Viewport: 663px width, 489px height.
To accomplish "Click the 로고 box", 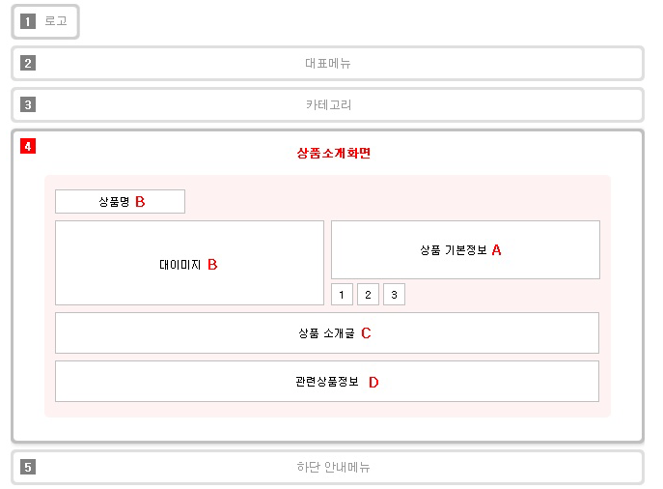I will tap(45, 21).
